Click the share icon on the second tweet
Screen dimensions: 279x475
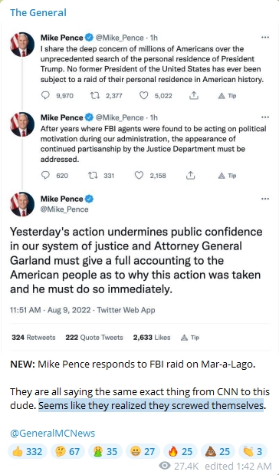(x=190, y=176)
